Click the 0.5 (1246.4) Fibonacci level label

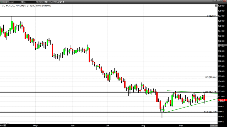212,77
